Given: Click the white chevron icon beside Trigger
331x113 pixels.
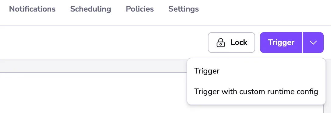Looking at the screenshot, I should click(x=313, y=43).
